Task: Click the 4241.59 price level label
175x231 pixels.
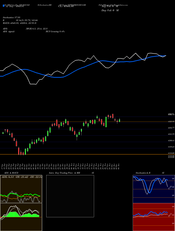Action: tap(171, 134)
